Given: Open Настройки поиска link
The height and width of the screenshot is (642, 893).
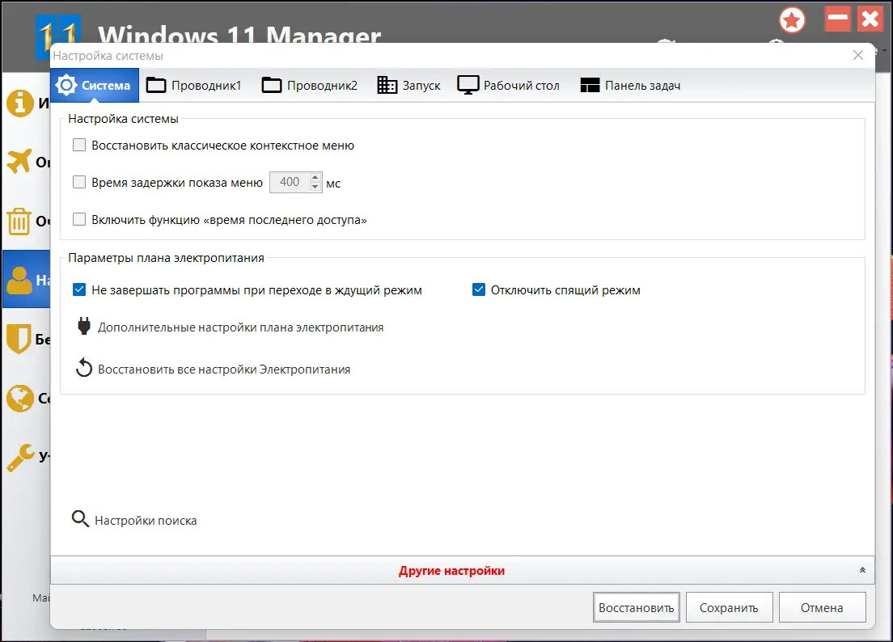Looking at the screenshot, I should [x=146, y=520].
